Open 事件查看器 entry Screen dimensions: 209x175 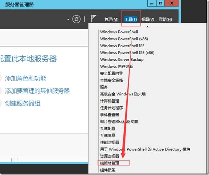tap(110, 115)
